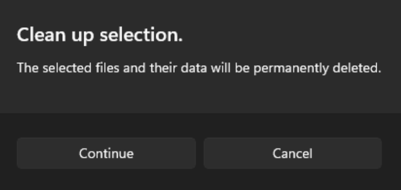Reject the permanent deletion warning

pos(292,153)
